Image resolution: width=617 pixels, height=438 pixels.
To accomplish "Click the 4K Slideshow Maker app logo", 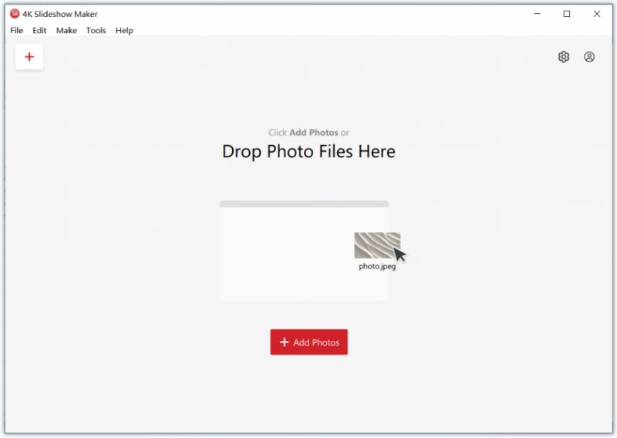I will tap(15, 14).
